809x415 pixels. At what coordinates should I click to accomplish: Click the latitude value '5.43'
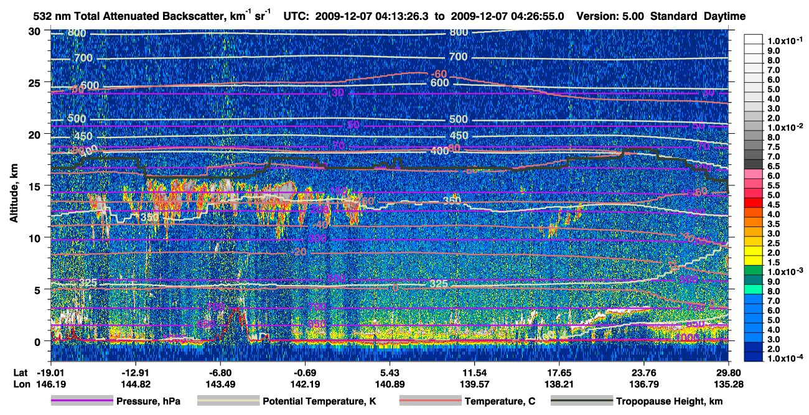coord(389,373)
